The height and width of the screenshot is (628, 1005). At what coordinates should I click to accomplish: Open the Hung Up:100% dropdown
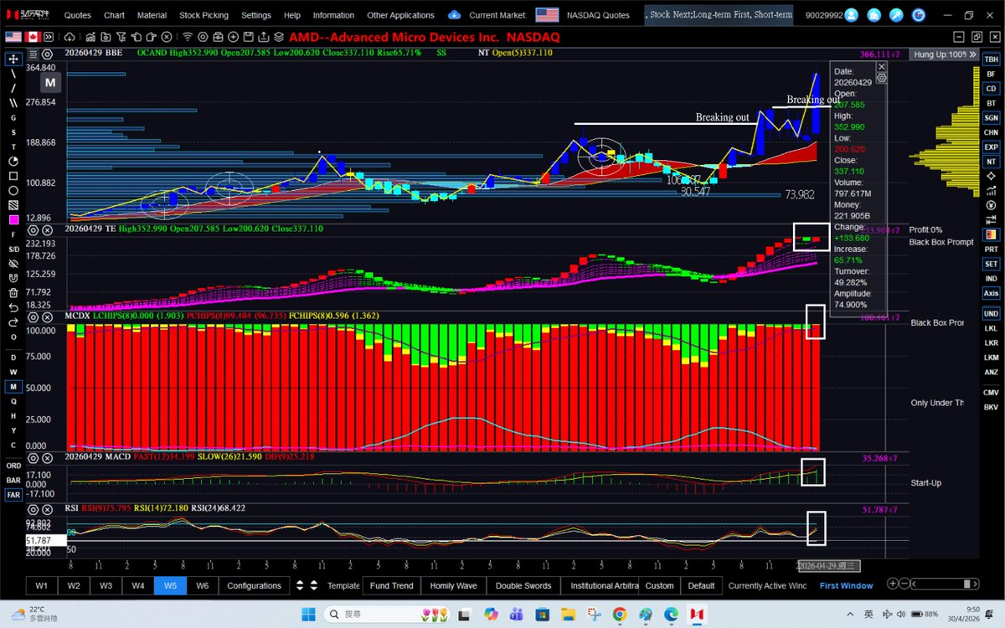(945, 54)
